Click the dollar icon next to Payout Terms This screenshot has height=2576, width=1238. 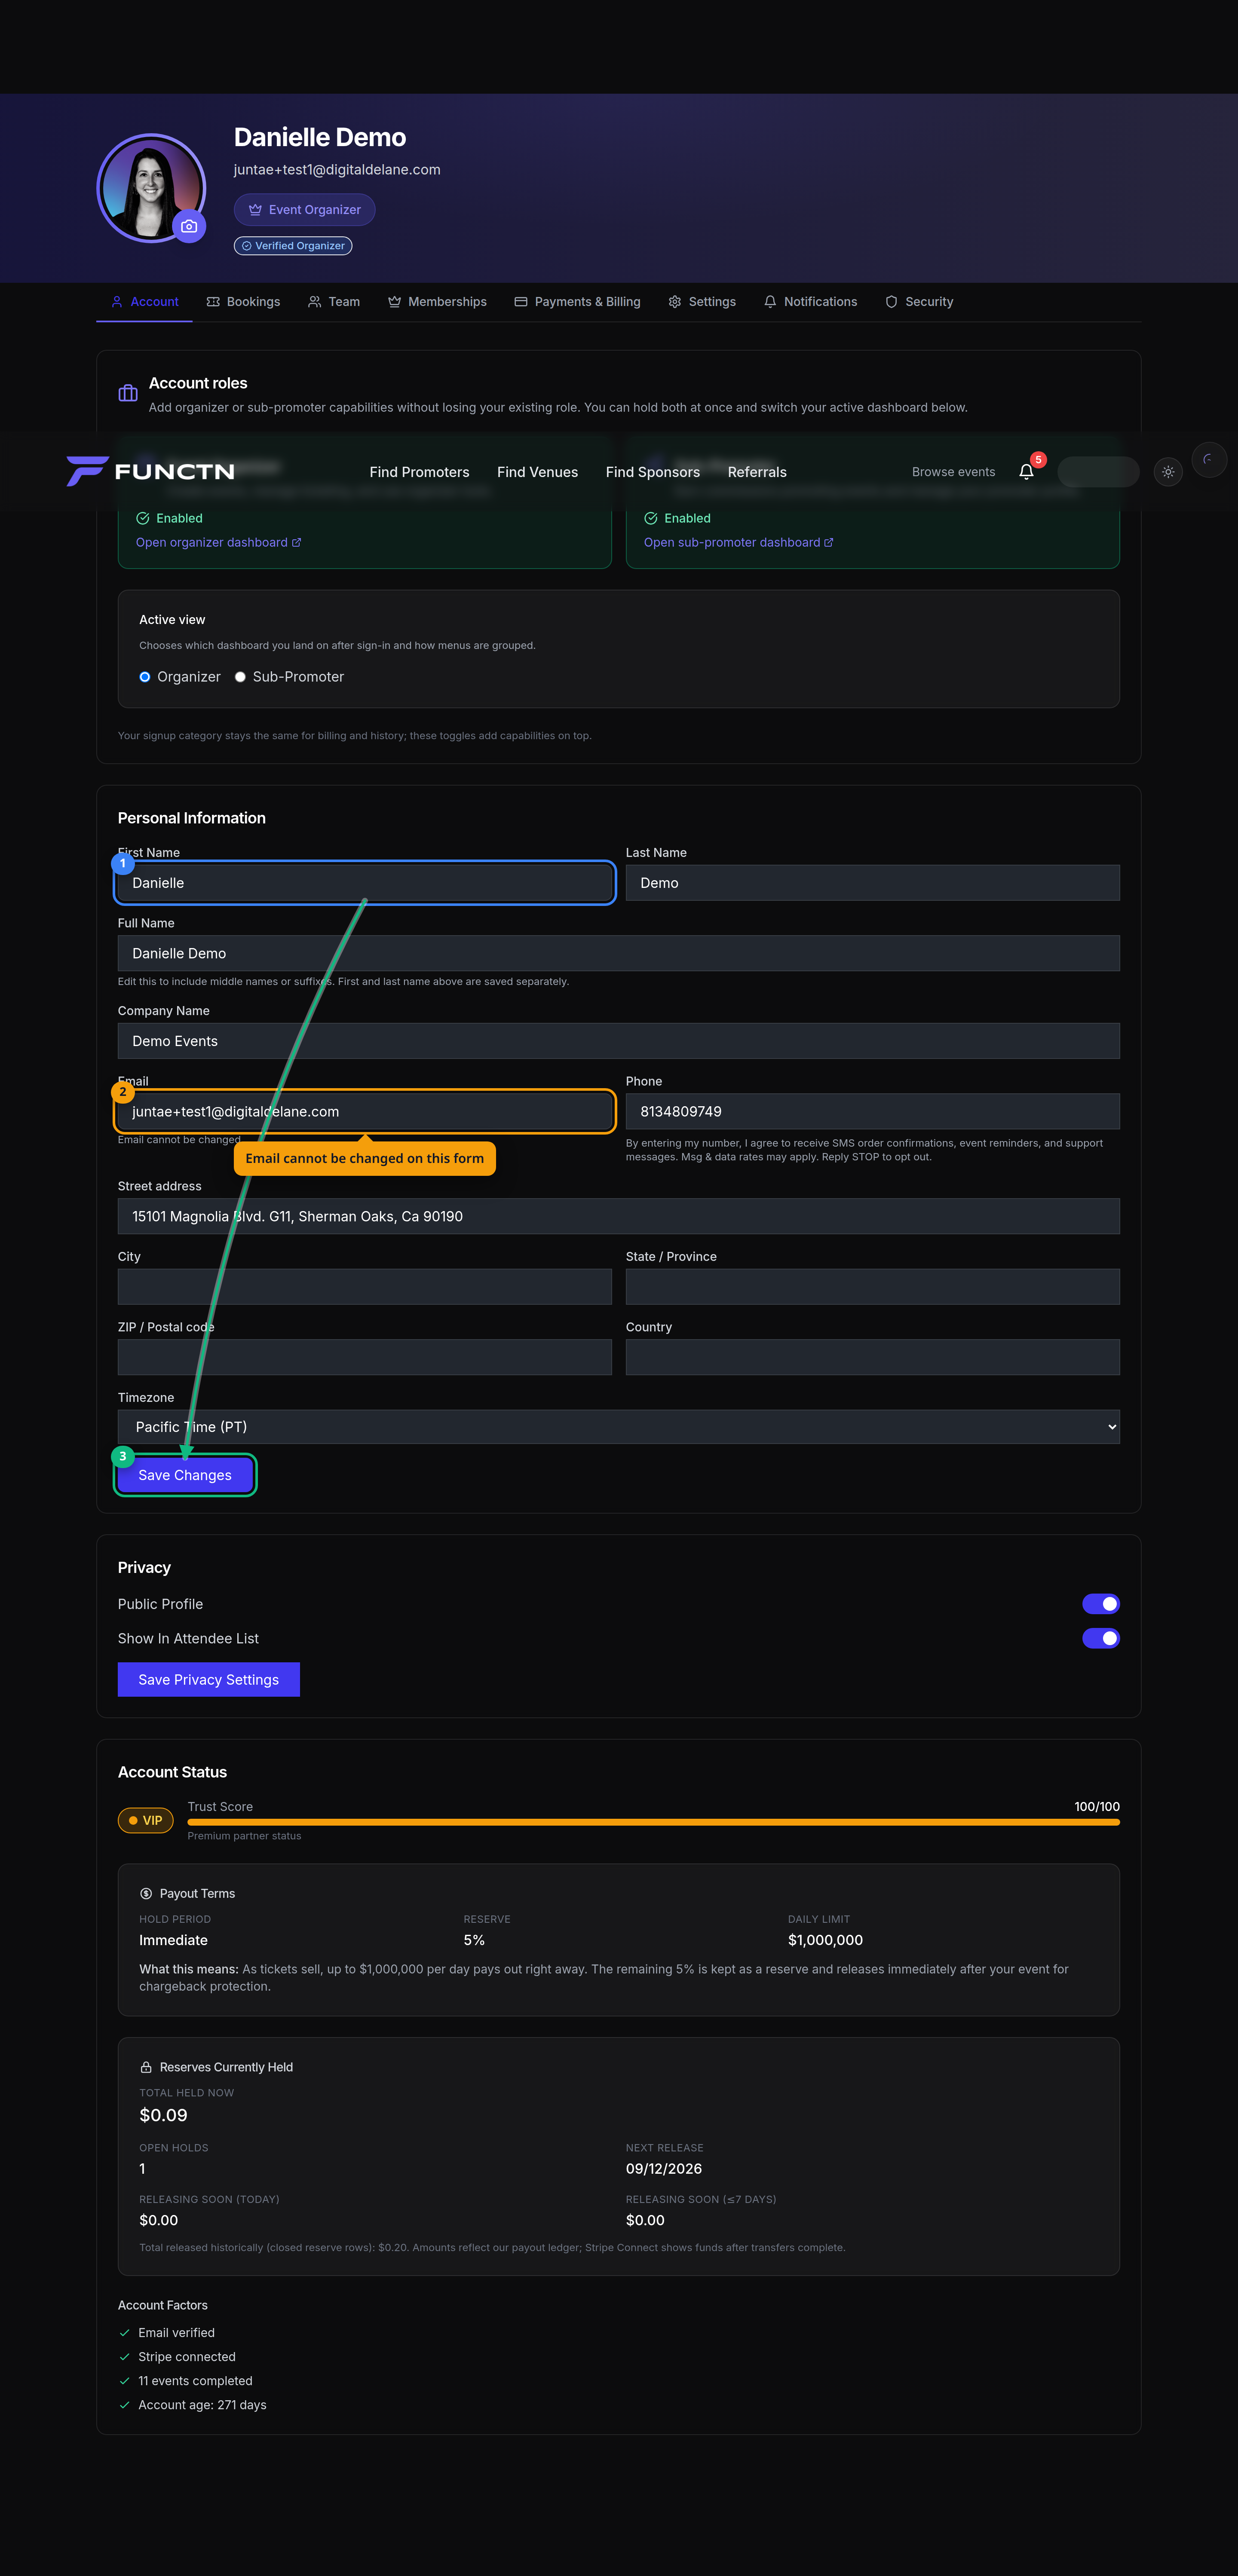pos(146,1893)
